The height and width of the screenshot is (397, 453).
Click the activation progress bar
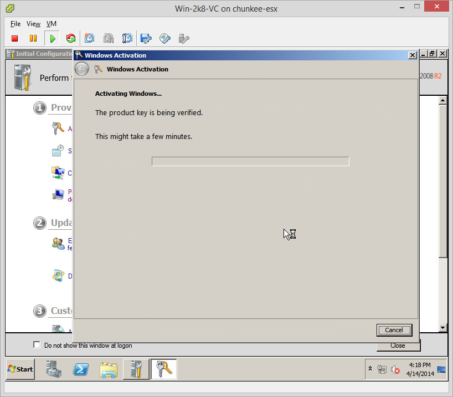250,161
